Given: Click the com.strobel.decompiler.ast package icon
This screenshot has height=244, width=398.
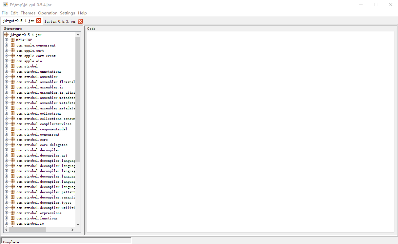Looking at the screenshot, I should tap(13, 155).
